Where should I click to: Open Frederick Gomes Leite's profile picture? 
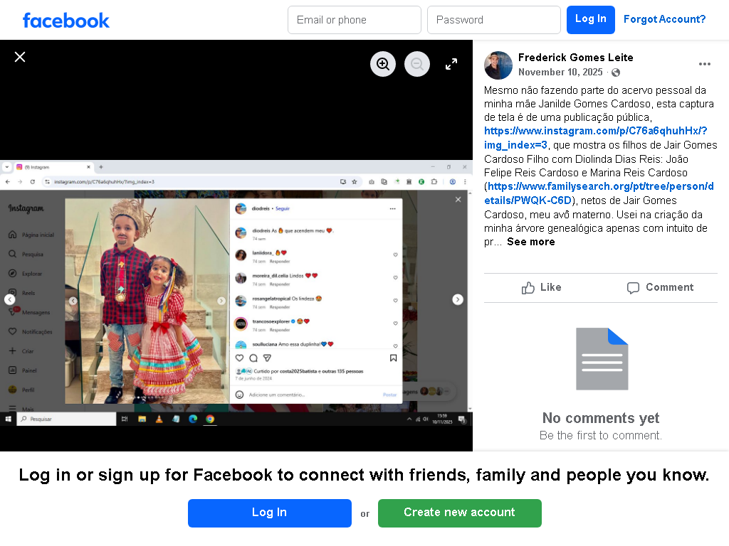(x=498, y=65)
